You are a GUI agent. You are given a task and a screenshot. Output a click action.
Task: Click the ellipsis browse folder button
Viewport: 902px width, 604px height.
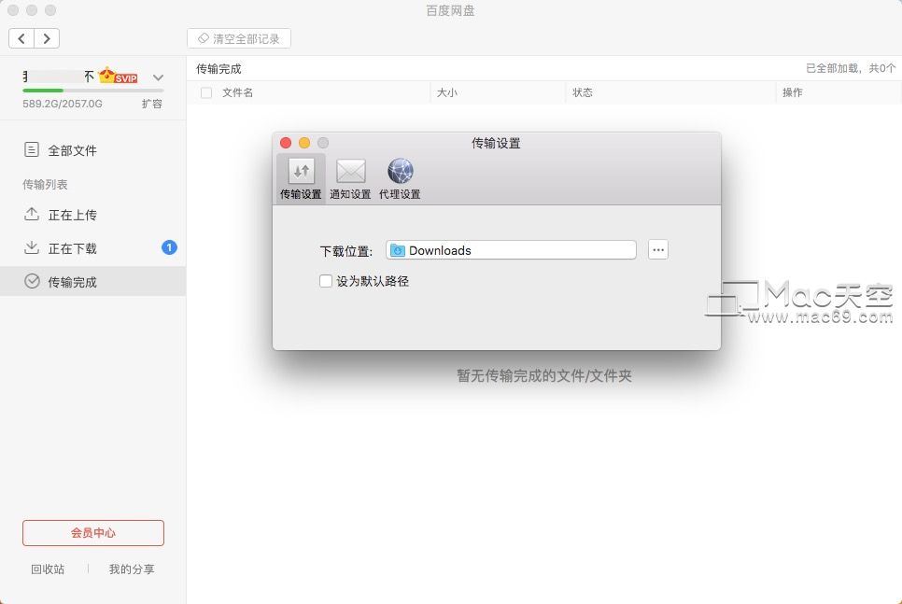[658, 249]
